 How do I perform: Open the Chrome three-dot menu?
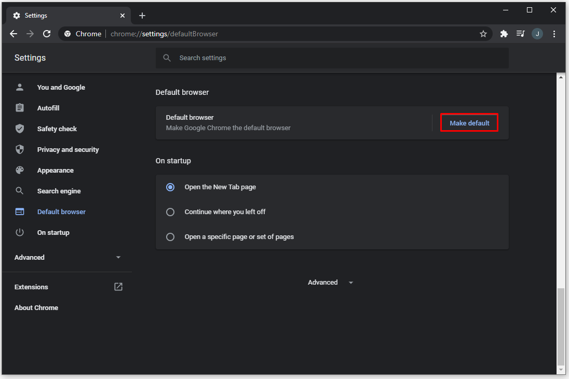(554, 34)
